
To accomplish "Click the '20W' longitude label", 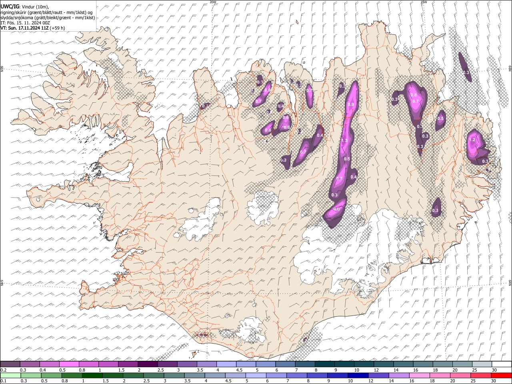I will (x=213, y=2).
